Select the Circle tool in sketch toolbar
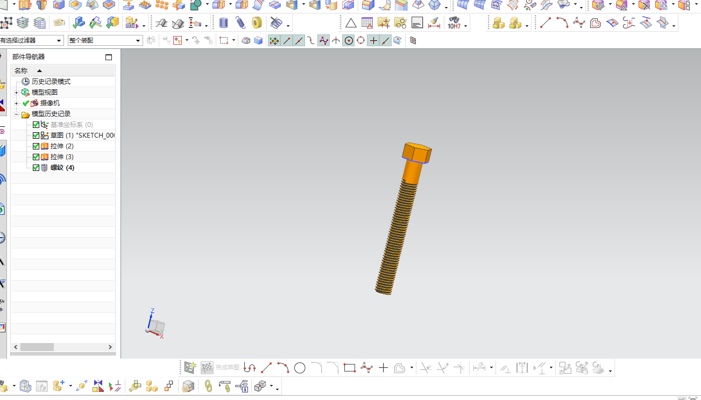This screenshot has width=701, height=400. (x=300, y=368)
